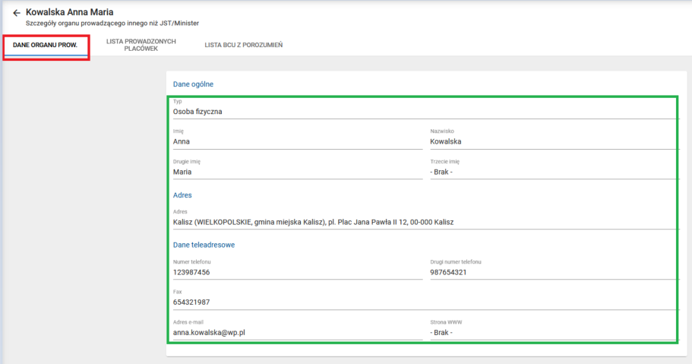Click the blue Adres section heading
Screen dimensions: 692x364
tap(182, 195)
